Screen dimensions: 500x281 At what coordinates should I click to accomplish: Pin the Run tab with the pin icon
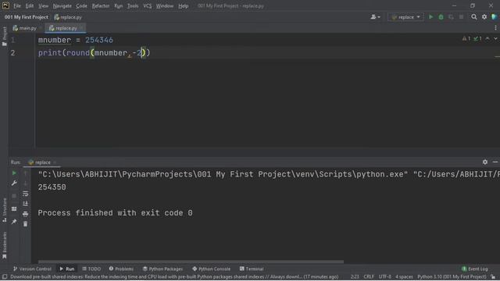(14, 222)
